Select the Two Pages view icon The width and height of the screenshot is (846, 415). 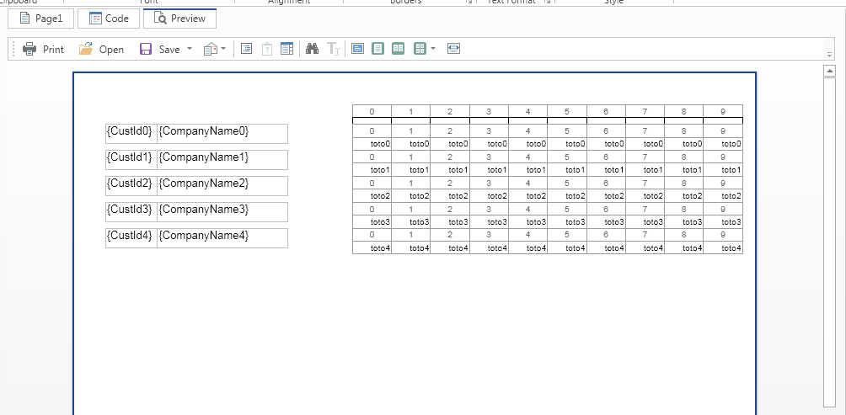tap(399, 49)
